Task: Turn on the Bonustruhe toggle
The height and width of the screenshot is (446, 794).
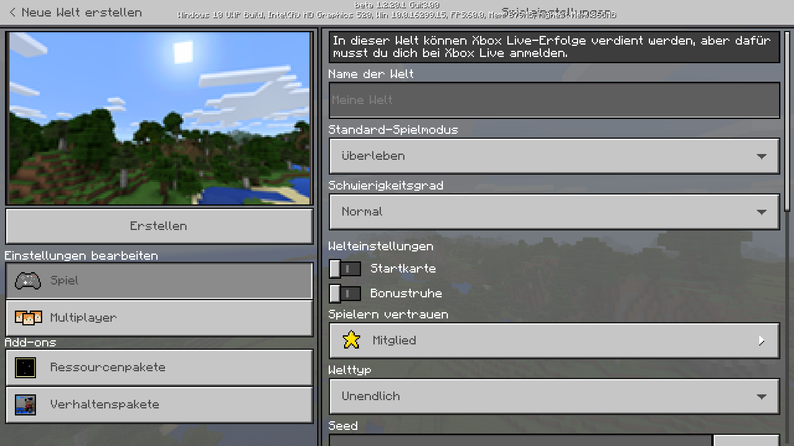Action: tap(345, 294)
